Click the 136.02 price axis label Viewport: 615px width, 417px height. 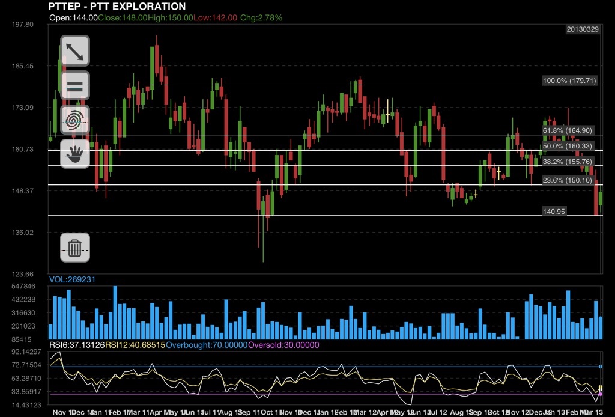pyautogui.click(x=22, y=232)
